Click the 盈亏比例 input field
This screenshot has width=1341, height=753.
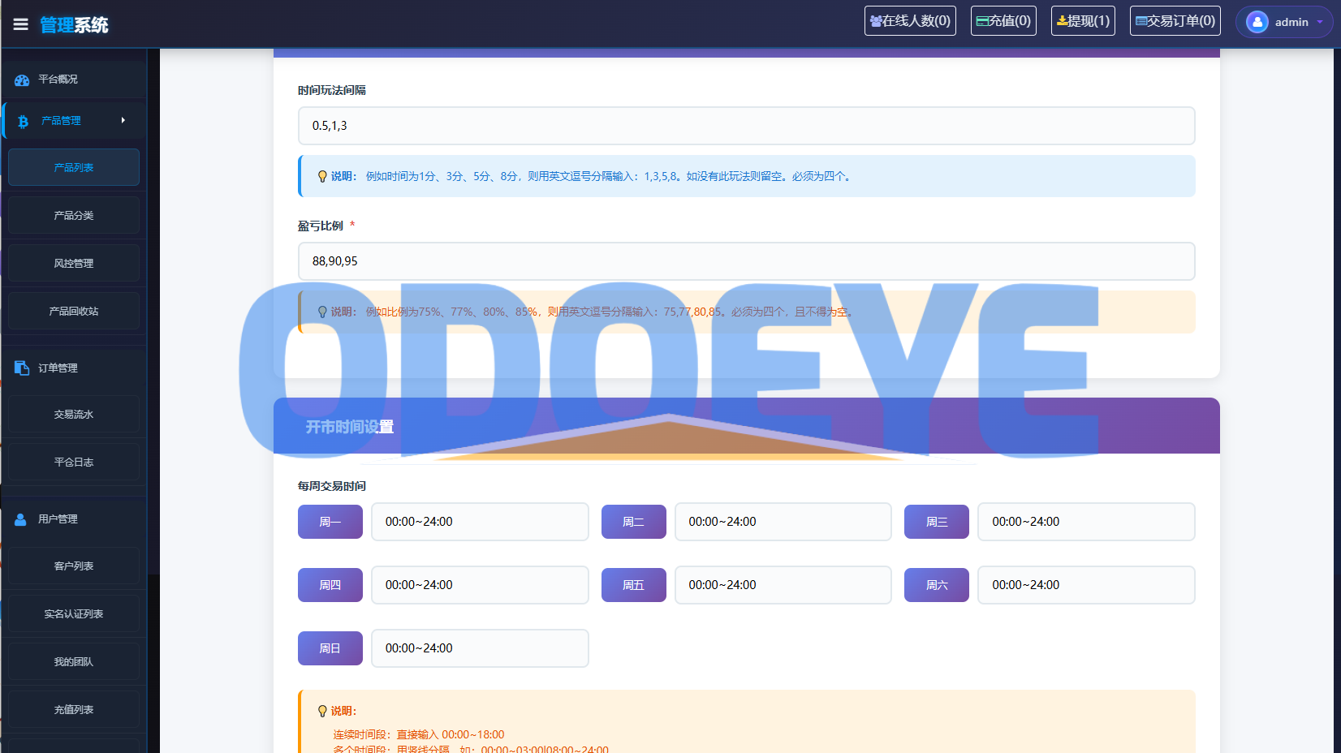point(746,261)
